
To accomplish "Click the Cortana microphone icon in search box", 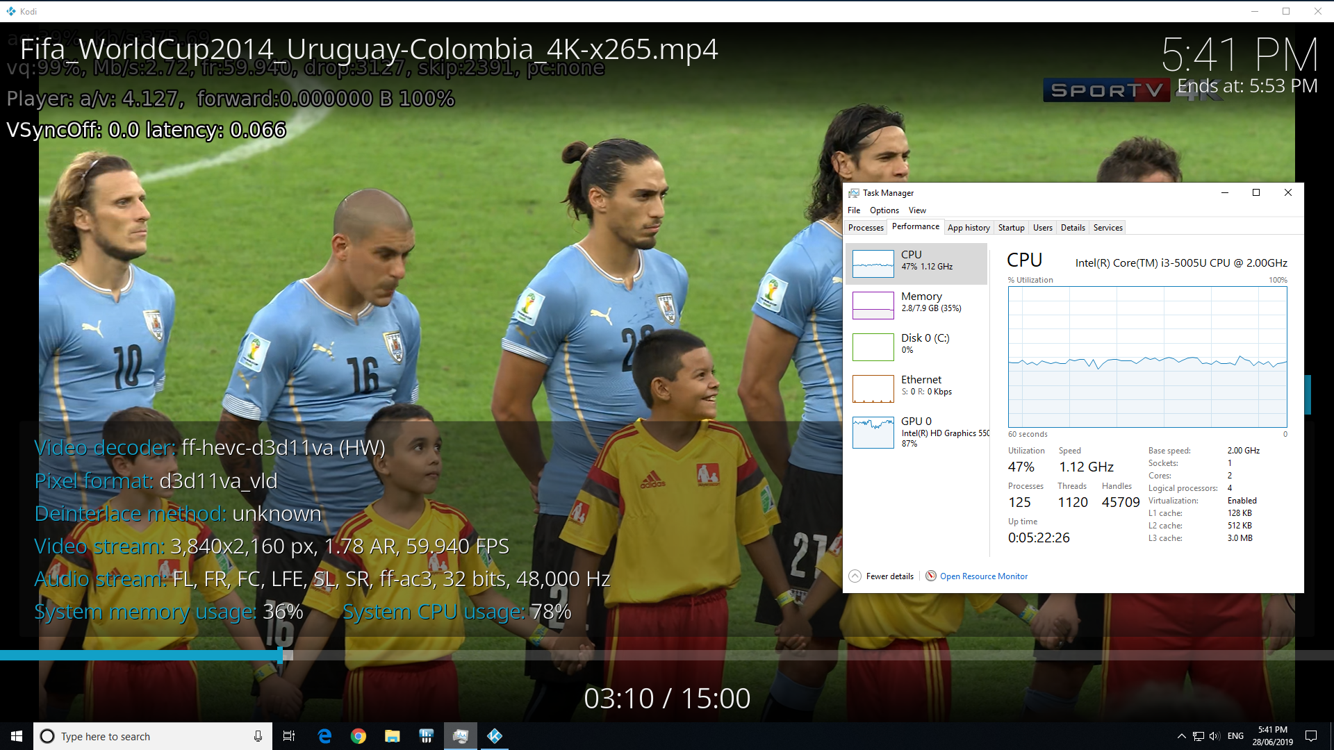I will [258, 736].
